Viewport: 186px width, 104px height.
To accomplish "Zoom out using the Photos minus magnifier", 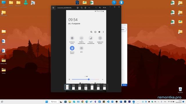I will coord(96,8).
